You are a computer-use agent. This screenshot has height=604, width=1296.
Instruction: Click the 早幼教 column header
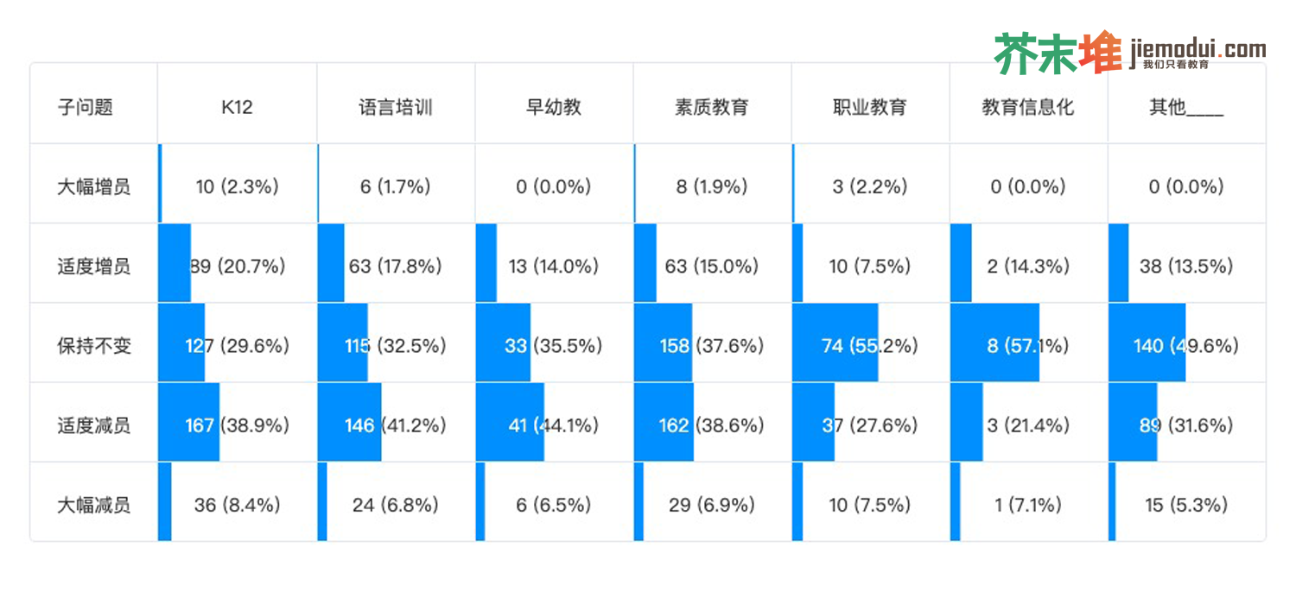[x=554, y=107]
